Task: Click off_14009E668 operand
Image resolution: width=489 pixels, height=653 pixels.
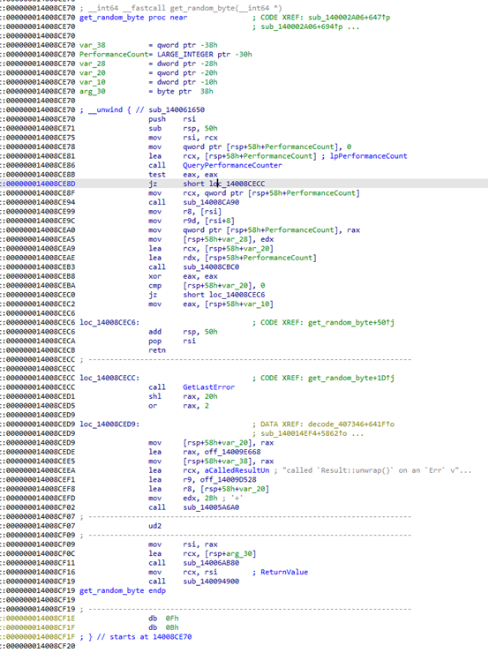Action: pyautogui.click(x=232, y=452)
